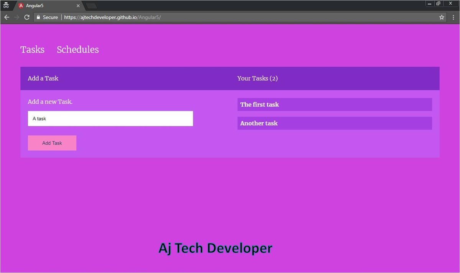Click the 'Add a Task' header
460x273 pixels.
point(43,78)
